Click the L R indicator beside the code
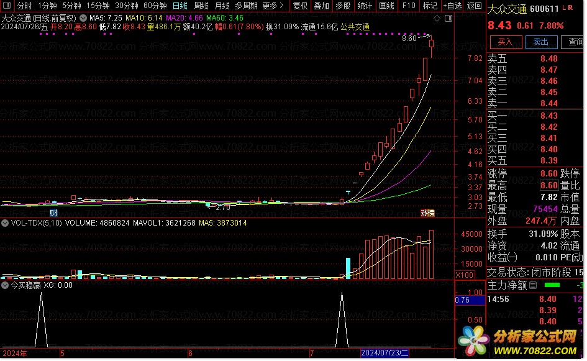 pyautogui.click(x=567, y=8)
